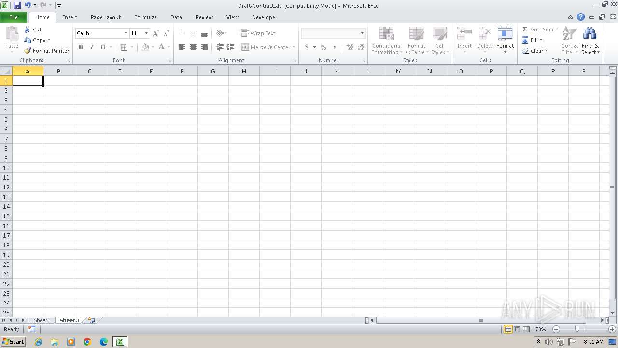
Task: Switch to Normal view in status bar
Action: pyautogui.click(x=508, y=329)
